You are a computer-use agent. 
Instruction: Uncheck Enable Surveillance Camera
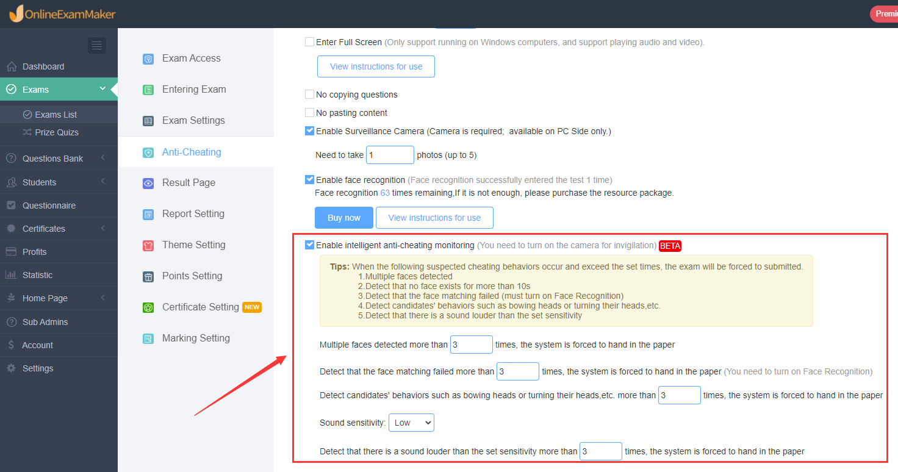309,131
